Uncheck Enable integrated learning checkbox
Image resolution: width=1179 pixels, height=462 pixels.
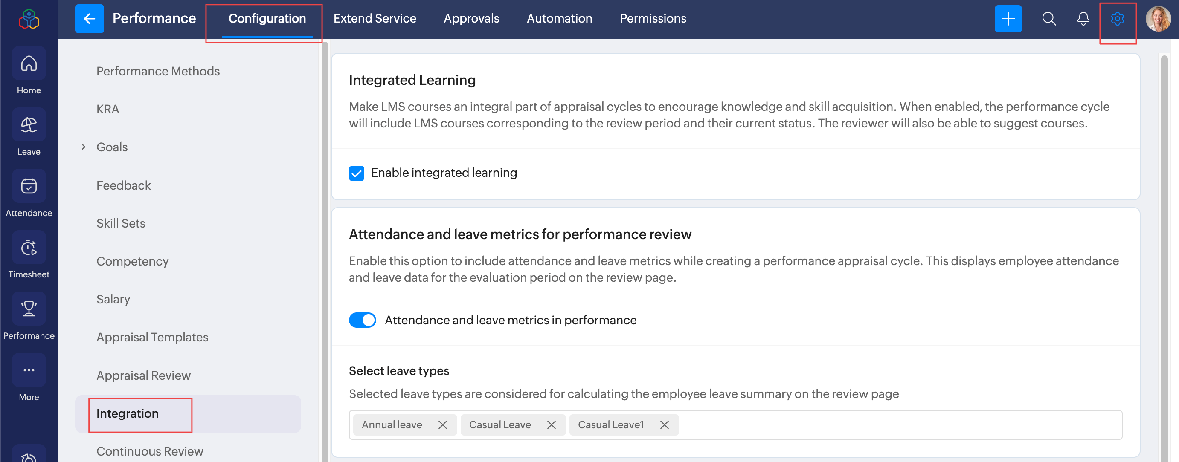click(x=357, y=173)
